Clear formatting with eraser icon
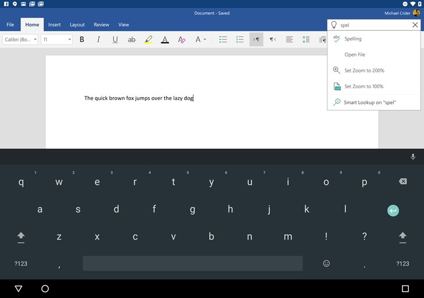Screen dimensions: 424x298 coord(182,40)
